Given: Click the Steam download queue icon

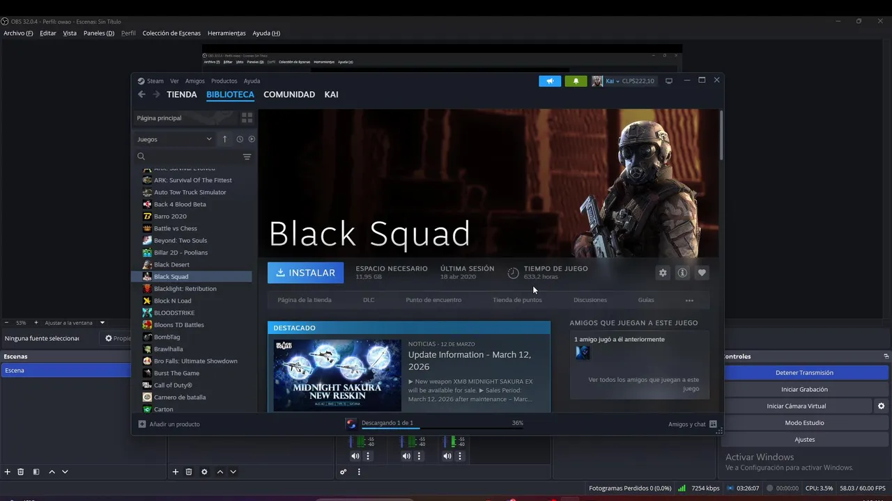Looking at the screenshot, I should point(351,424).
